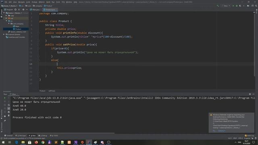Expand the .idea folder
This screenshot has height=145, width=258.
click(x=6, y=16)
